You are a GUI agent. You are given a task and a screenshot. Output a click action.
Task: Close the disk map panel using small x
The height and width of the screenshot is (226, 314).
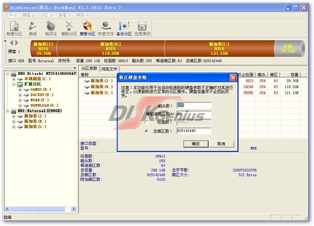tap(5, 41)
